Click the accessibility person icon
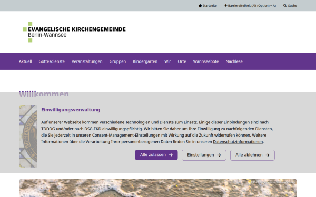 pos(226,6)
